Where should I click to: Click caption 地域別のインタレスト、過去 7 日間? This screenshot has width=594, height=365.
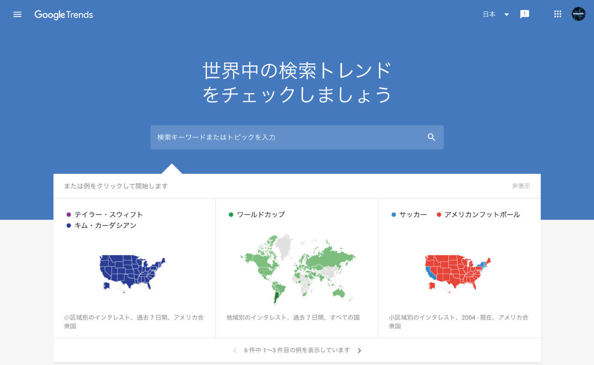point(293,318)
